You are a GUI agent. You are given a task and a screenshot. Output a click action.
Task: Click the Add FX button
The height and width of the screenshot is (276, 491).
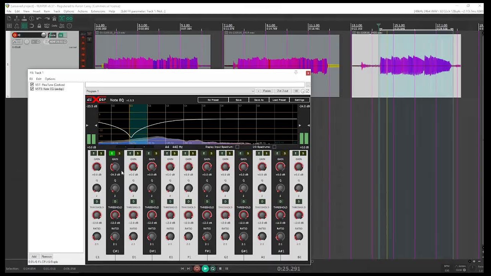(34, 256)
